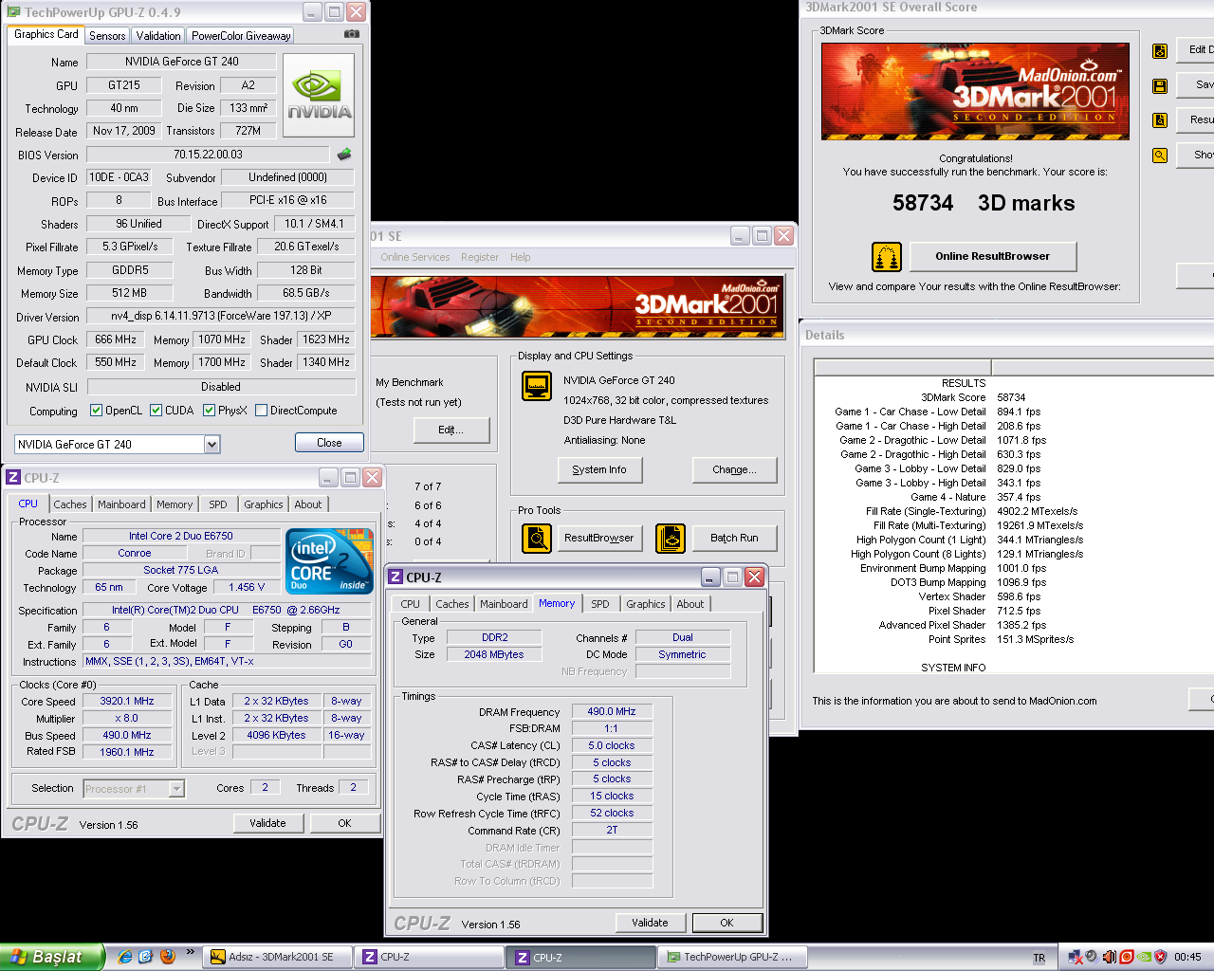Switch to the Sensors tab in GPU-Z

pos(107,35)
